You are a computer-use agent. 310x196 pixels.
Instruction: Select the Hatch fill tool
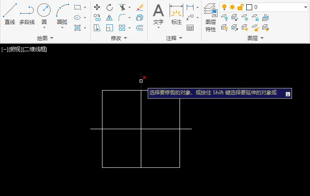[x=77, y=28]
